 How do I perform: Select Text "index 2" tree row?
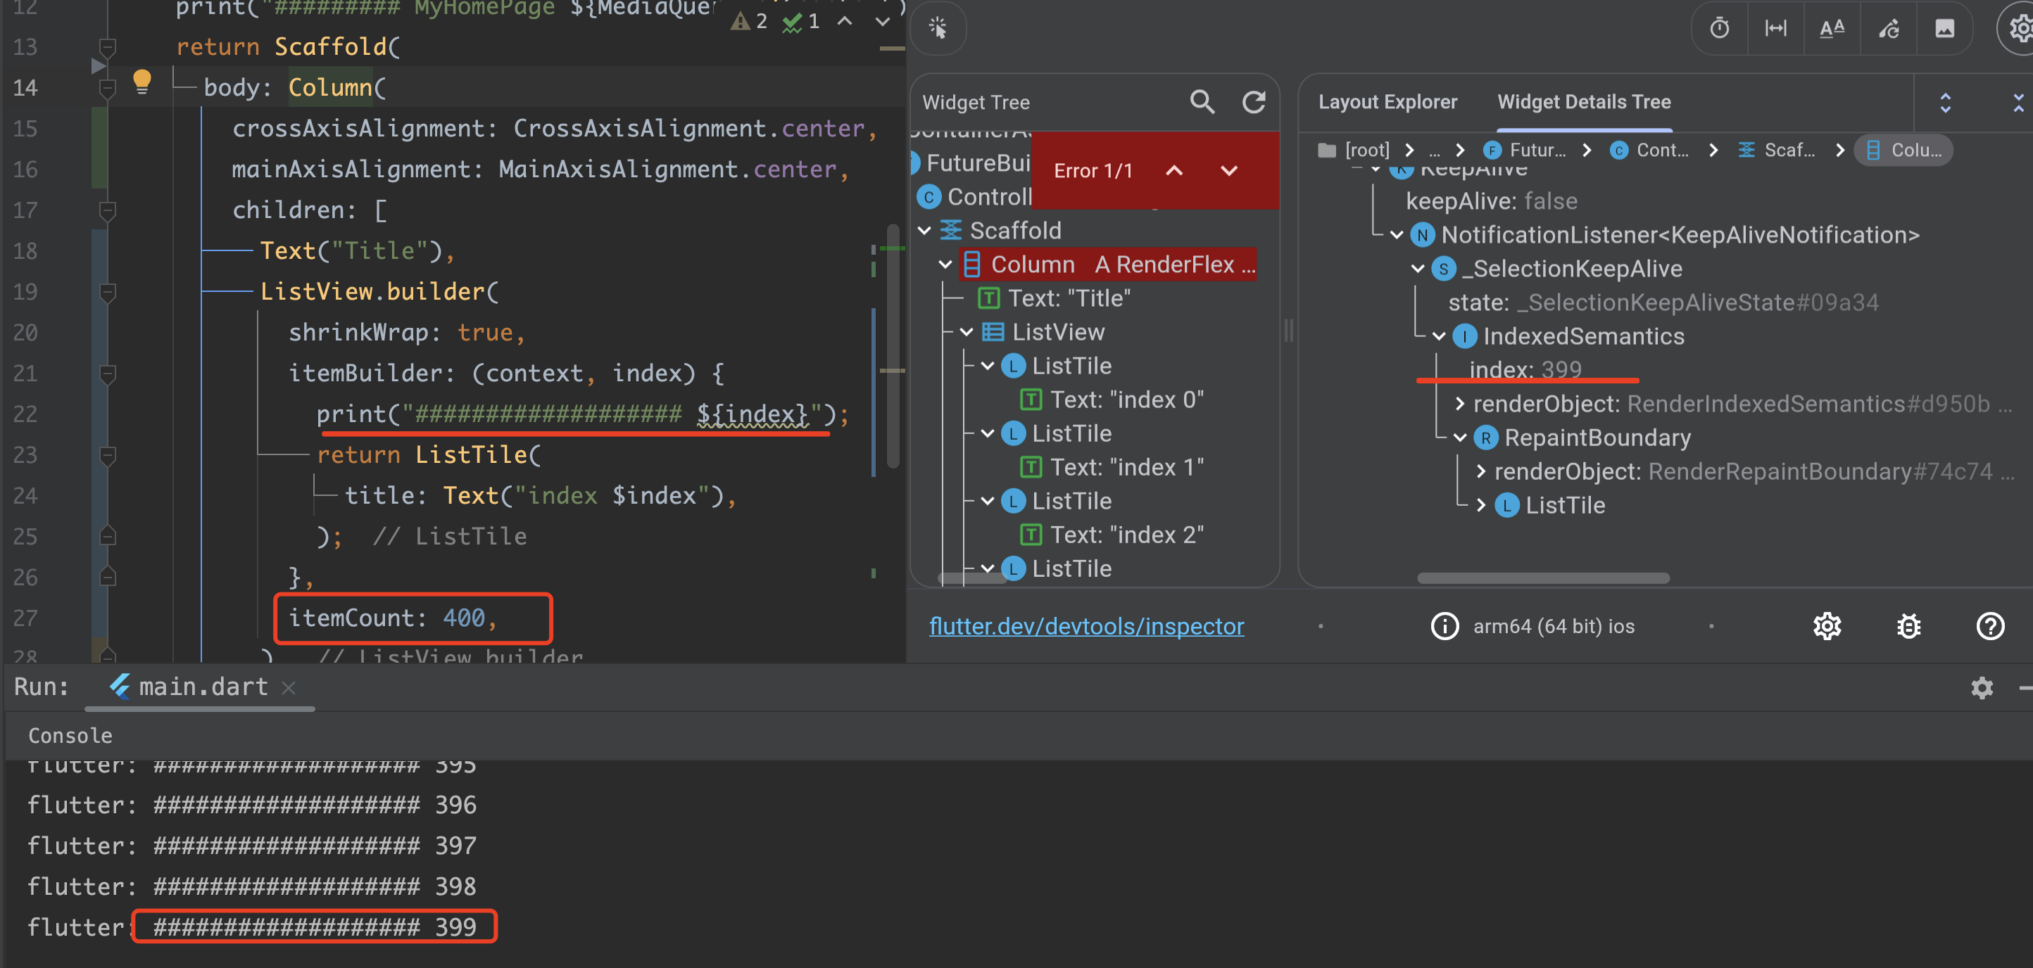pyautogui.click(x=1112, y=535)
